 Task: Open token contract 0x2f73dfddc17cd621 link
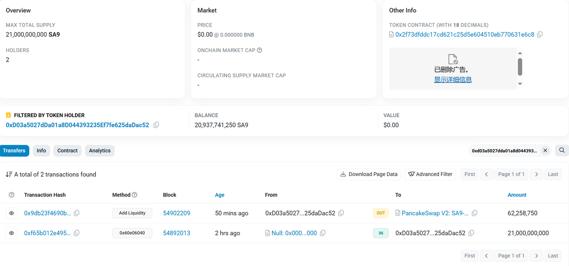click(465, 35)
